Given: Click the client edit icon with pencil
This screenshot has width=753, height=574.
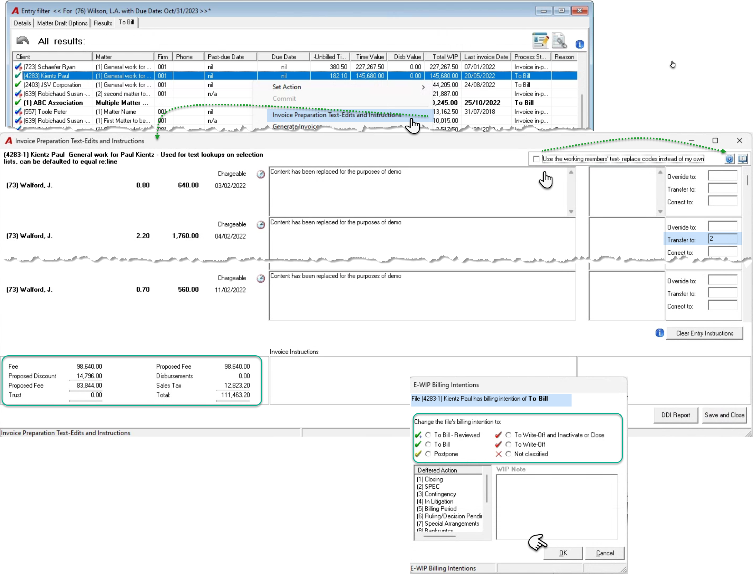Looking at the screenshot, I should coord(541,41).
